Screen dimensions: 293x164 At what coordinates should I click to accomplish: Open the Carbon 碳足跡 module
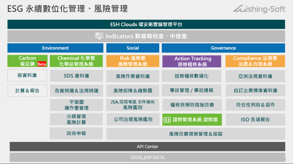[28, 61]
